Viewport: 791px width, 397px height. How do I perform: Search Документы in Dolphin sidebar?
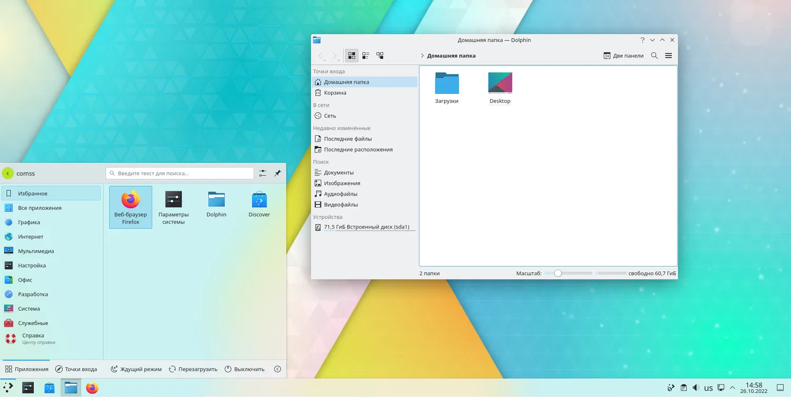pyautogui.click(x=364, y=173)
